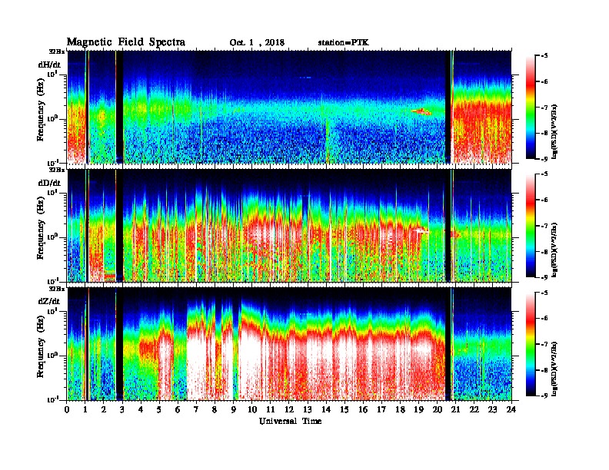
Task: Click hour tick label 20 on time axis
Action: pyautogui.click(x=437, y=410)
